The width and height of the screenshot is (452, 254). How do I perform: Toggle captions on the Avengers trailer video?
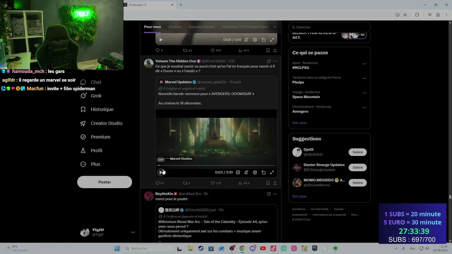[238, 173]
